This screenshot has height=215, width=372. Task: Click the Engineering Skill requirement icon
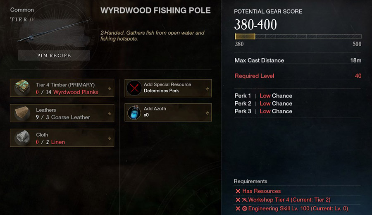[244, 209]
